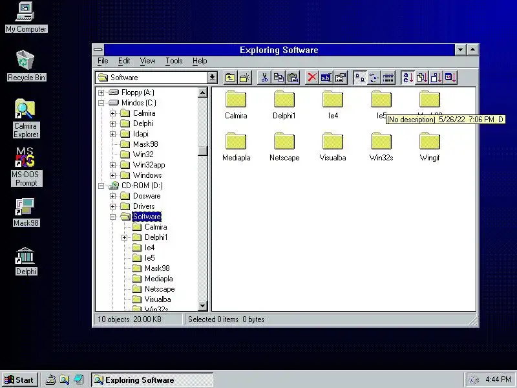The height and width of the screenshot is (388, 517).
Task: Select the Calmira Explorer desktop shortcut
Action: pyautogui.click(x=26, y=118)
